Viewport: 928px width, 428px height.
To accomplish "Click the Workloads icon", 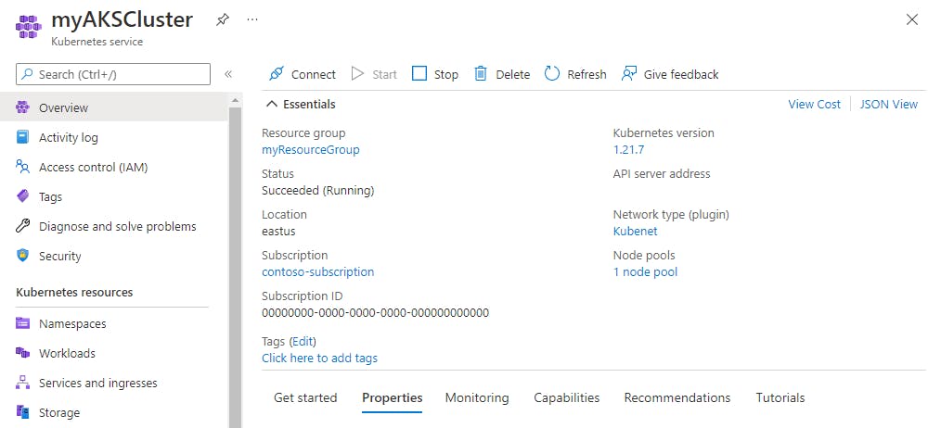I will [x=22, y=353].
